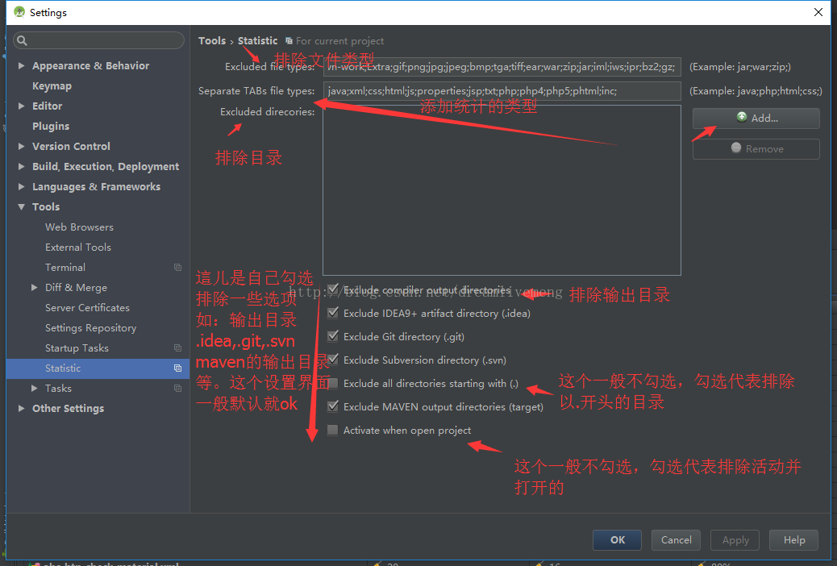The image size is (837, 566).
Task: Enable Exclude all directories starting with (.)
Action: pos(332,384)
